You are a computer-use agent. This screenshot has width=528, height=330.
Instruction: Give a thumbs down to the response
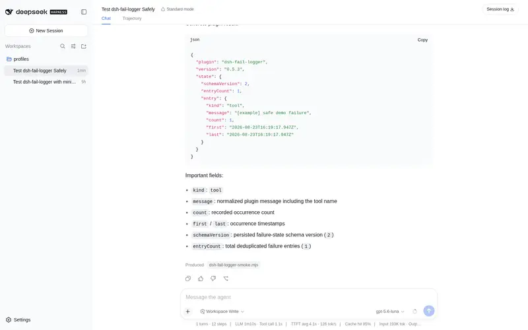[x=213, y=279]
